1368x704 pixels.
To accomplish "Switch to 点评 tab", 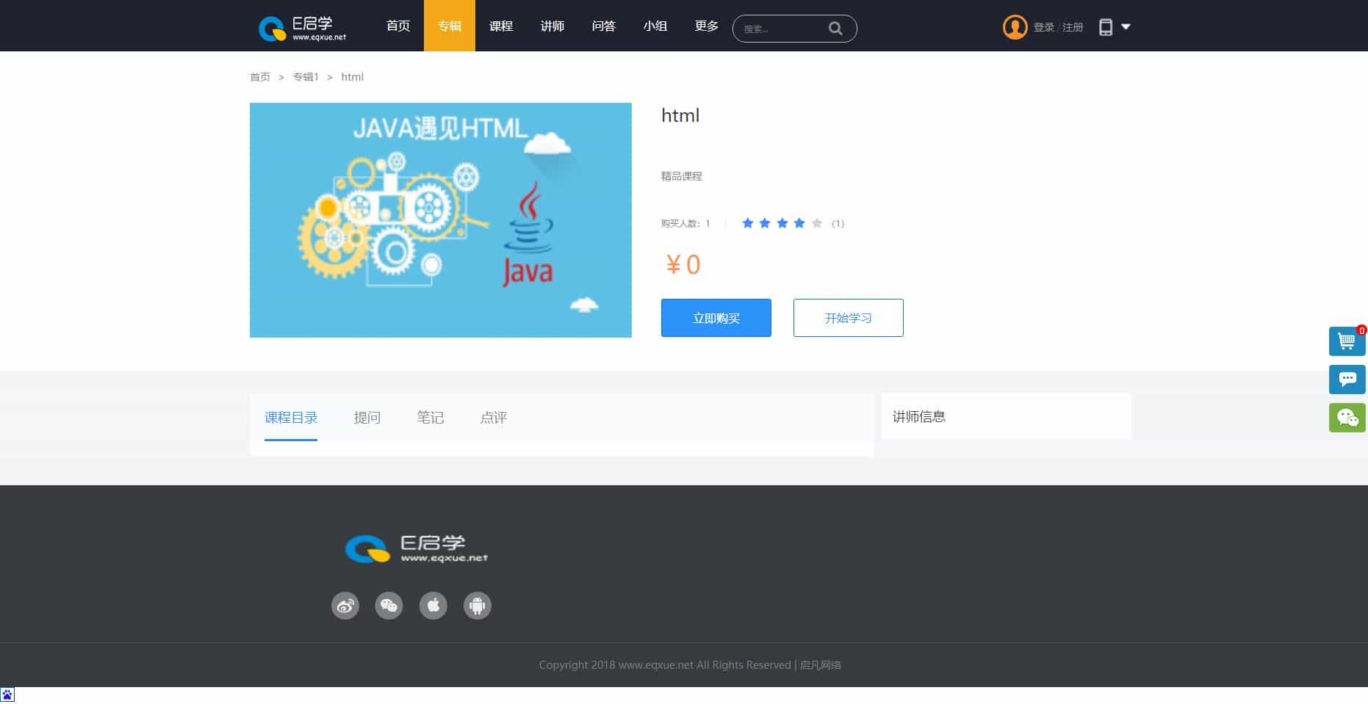I will pyautogui.click(x=494, y=418).
